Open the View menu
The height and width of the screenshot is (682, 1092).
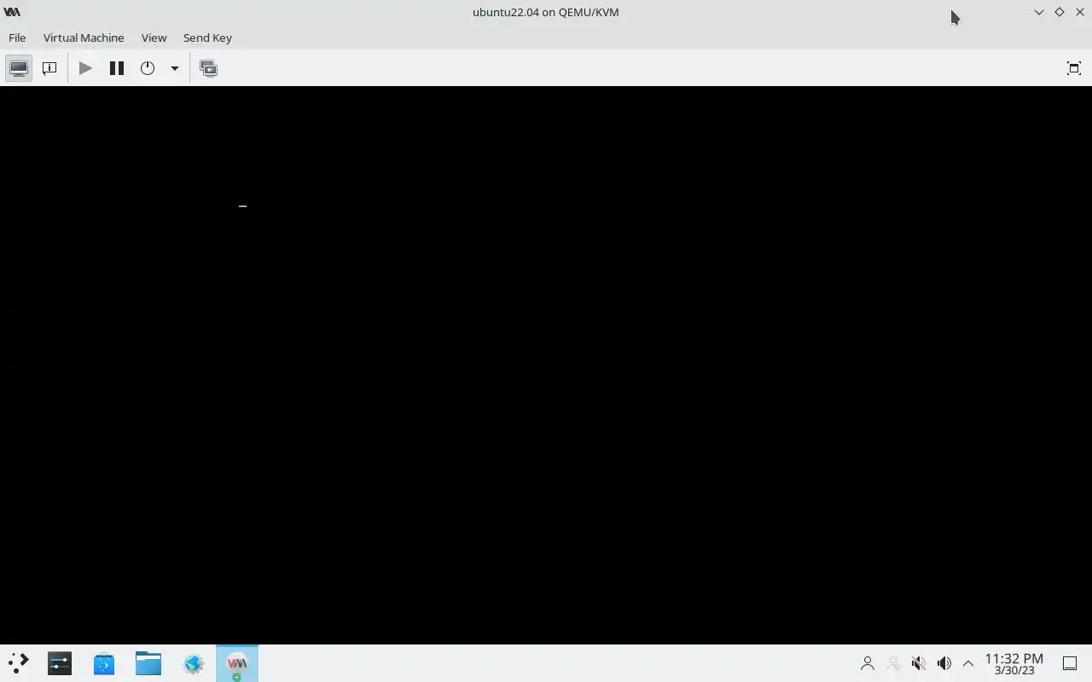click(154, 38)
